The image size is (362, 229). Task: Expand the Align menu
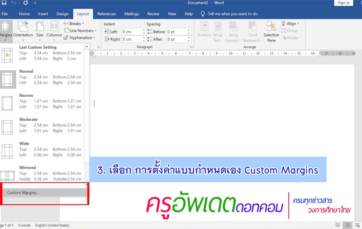click(290, 23)
